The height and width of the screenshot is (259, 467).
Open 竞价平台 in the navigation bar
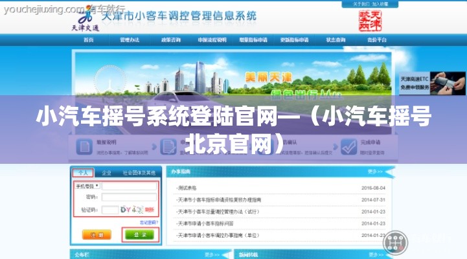[377, 40]
